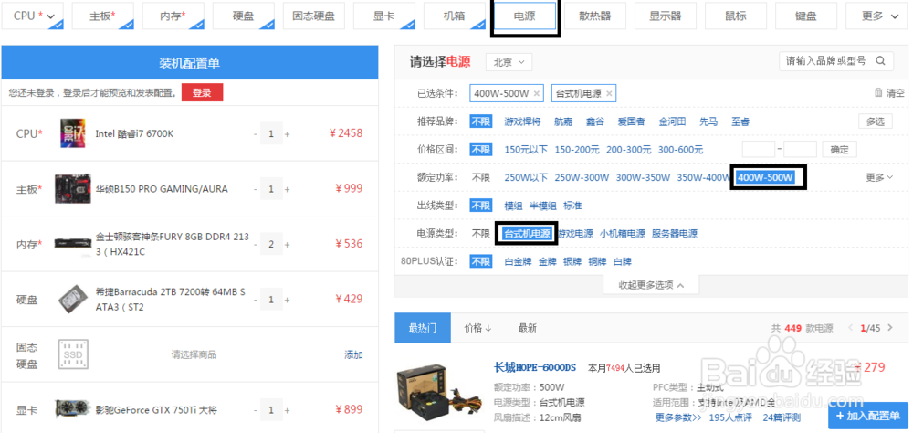Filter by brand 航嘉
Screen dimensions: 913x433
[x=563, y=121]
